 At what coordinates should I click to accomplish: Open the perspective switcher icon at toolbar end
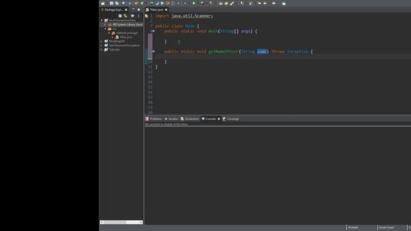(284, 3)
